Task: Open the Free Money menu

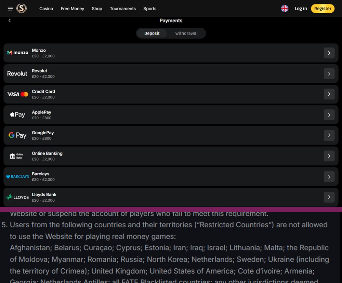Action: point(73,9)
